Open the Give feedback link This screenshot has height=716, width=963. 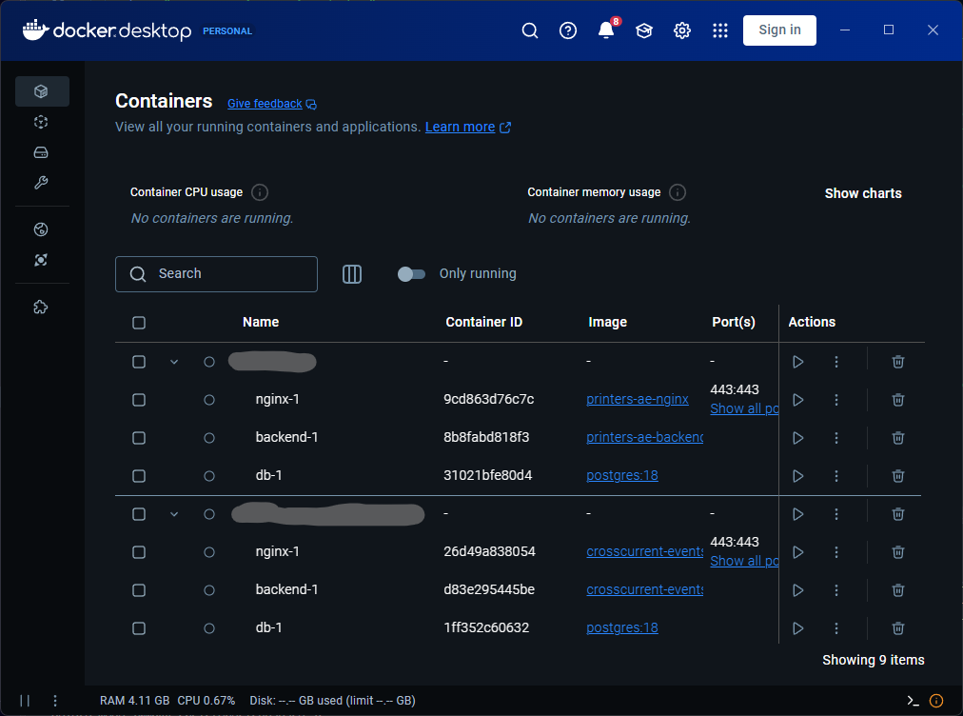click(272, 104)
